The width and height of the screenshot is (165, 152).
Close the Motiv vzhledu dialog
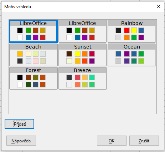point(159,6)
